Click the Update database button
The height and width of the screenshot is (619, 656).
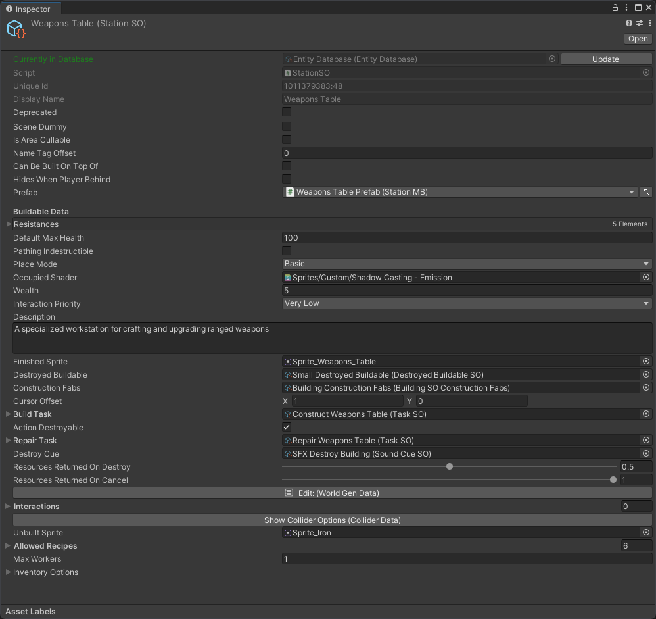tap(606, 59)
